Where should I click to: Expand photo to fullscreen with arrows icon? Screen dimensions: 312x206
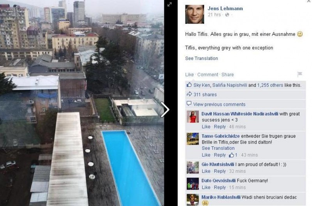[x=169, y=4]
